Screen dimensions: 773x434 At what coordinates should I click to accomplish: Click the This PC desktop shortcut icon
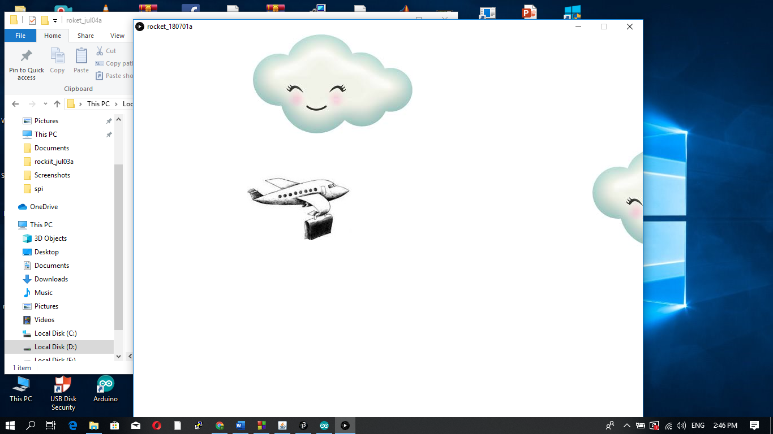click(x=21, y=389)
